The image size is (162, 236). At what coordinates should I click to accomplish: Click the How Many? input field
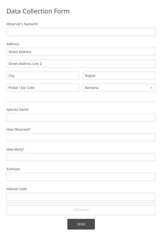[x=81, y=157]
